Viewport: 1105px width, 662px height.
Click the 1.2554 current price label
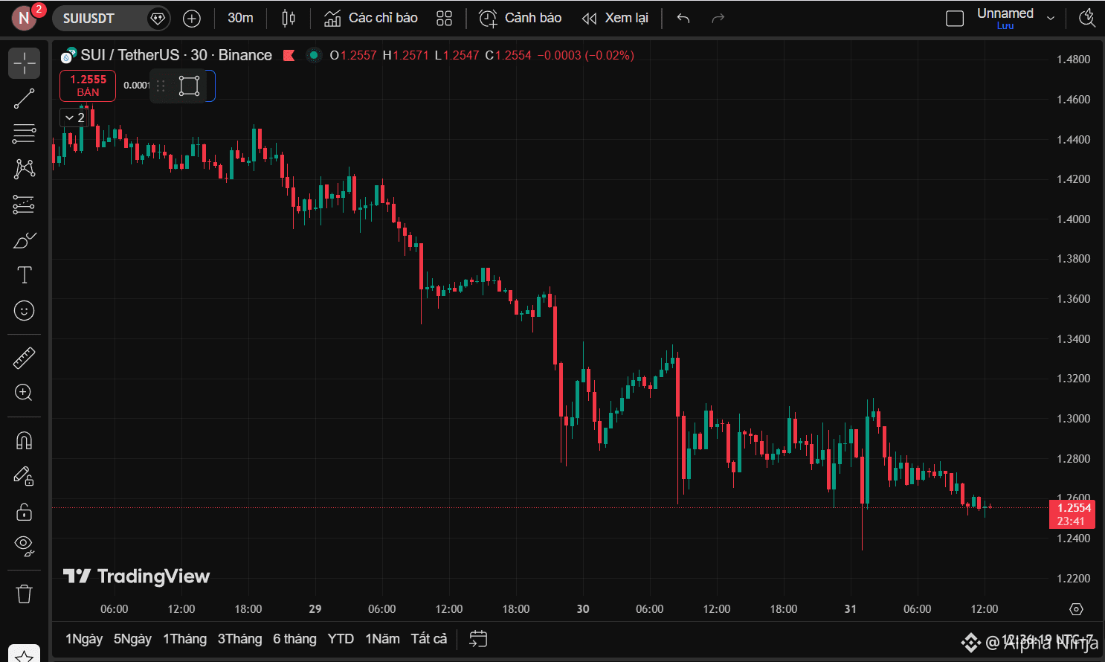1072,514
